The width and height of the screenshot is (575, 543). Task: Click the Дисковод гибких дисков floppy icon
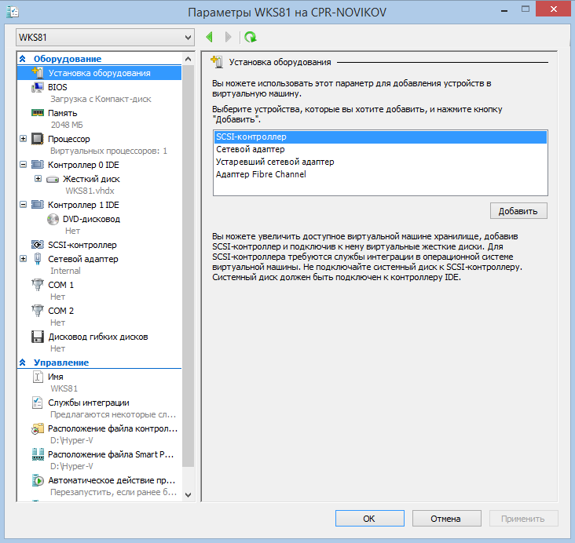click(x=37, y=337)
